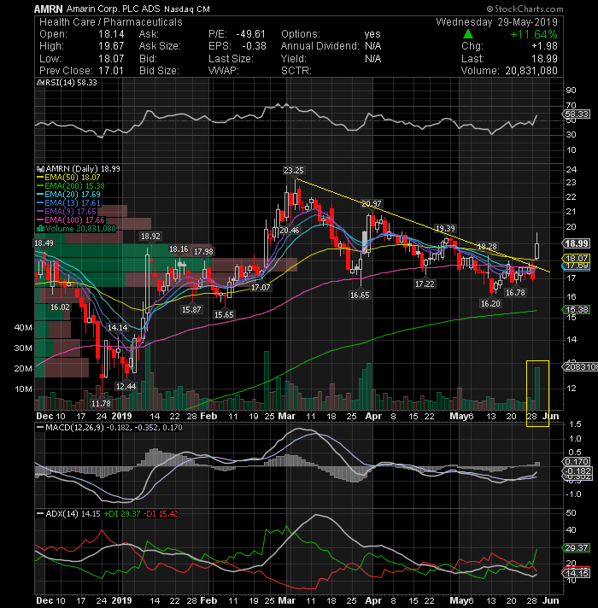Click the 18.28 price label
Screen dimensions: 598x608
(487, 246)
